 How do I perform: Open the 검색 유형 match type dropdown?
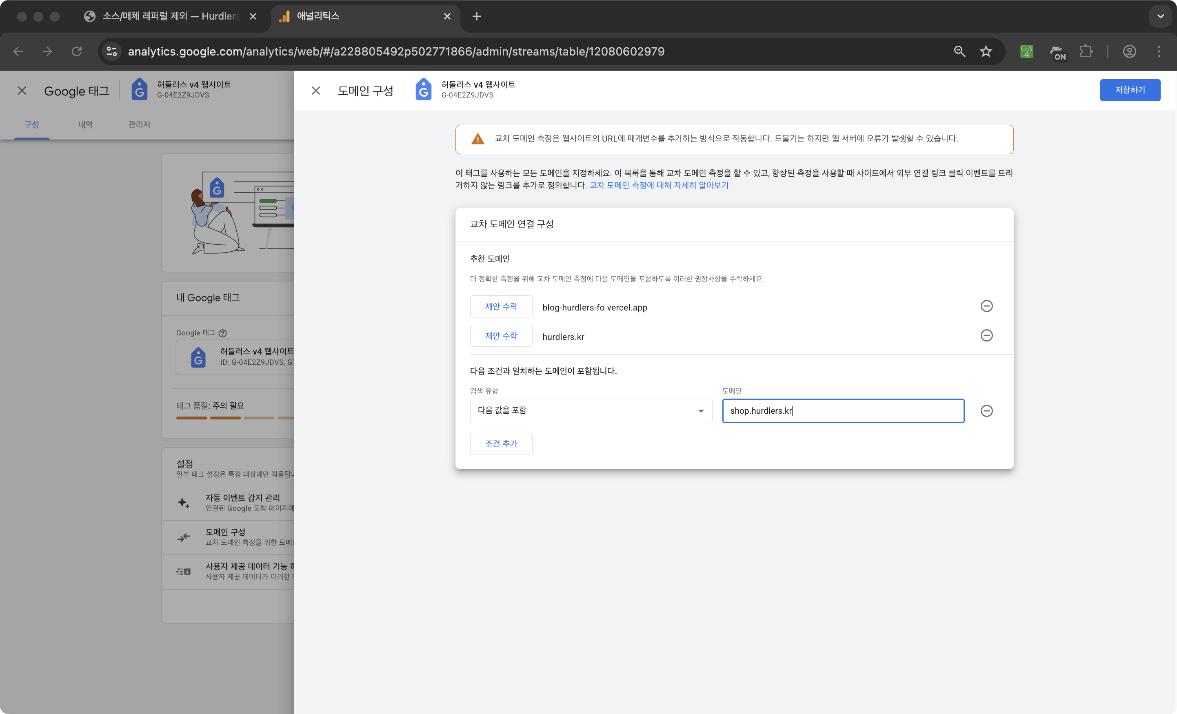[591, 411]
